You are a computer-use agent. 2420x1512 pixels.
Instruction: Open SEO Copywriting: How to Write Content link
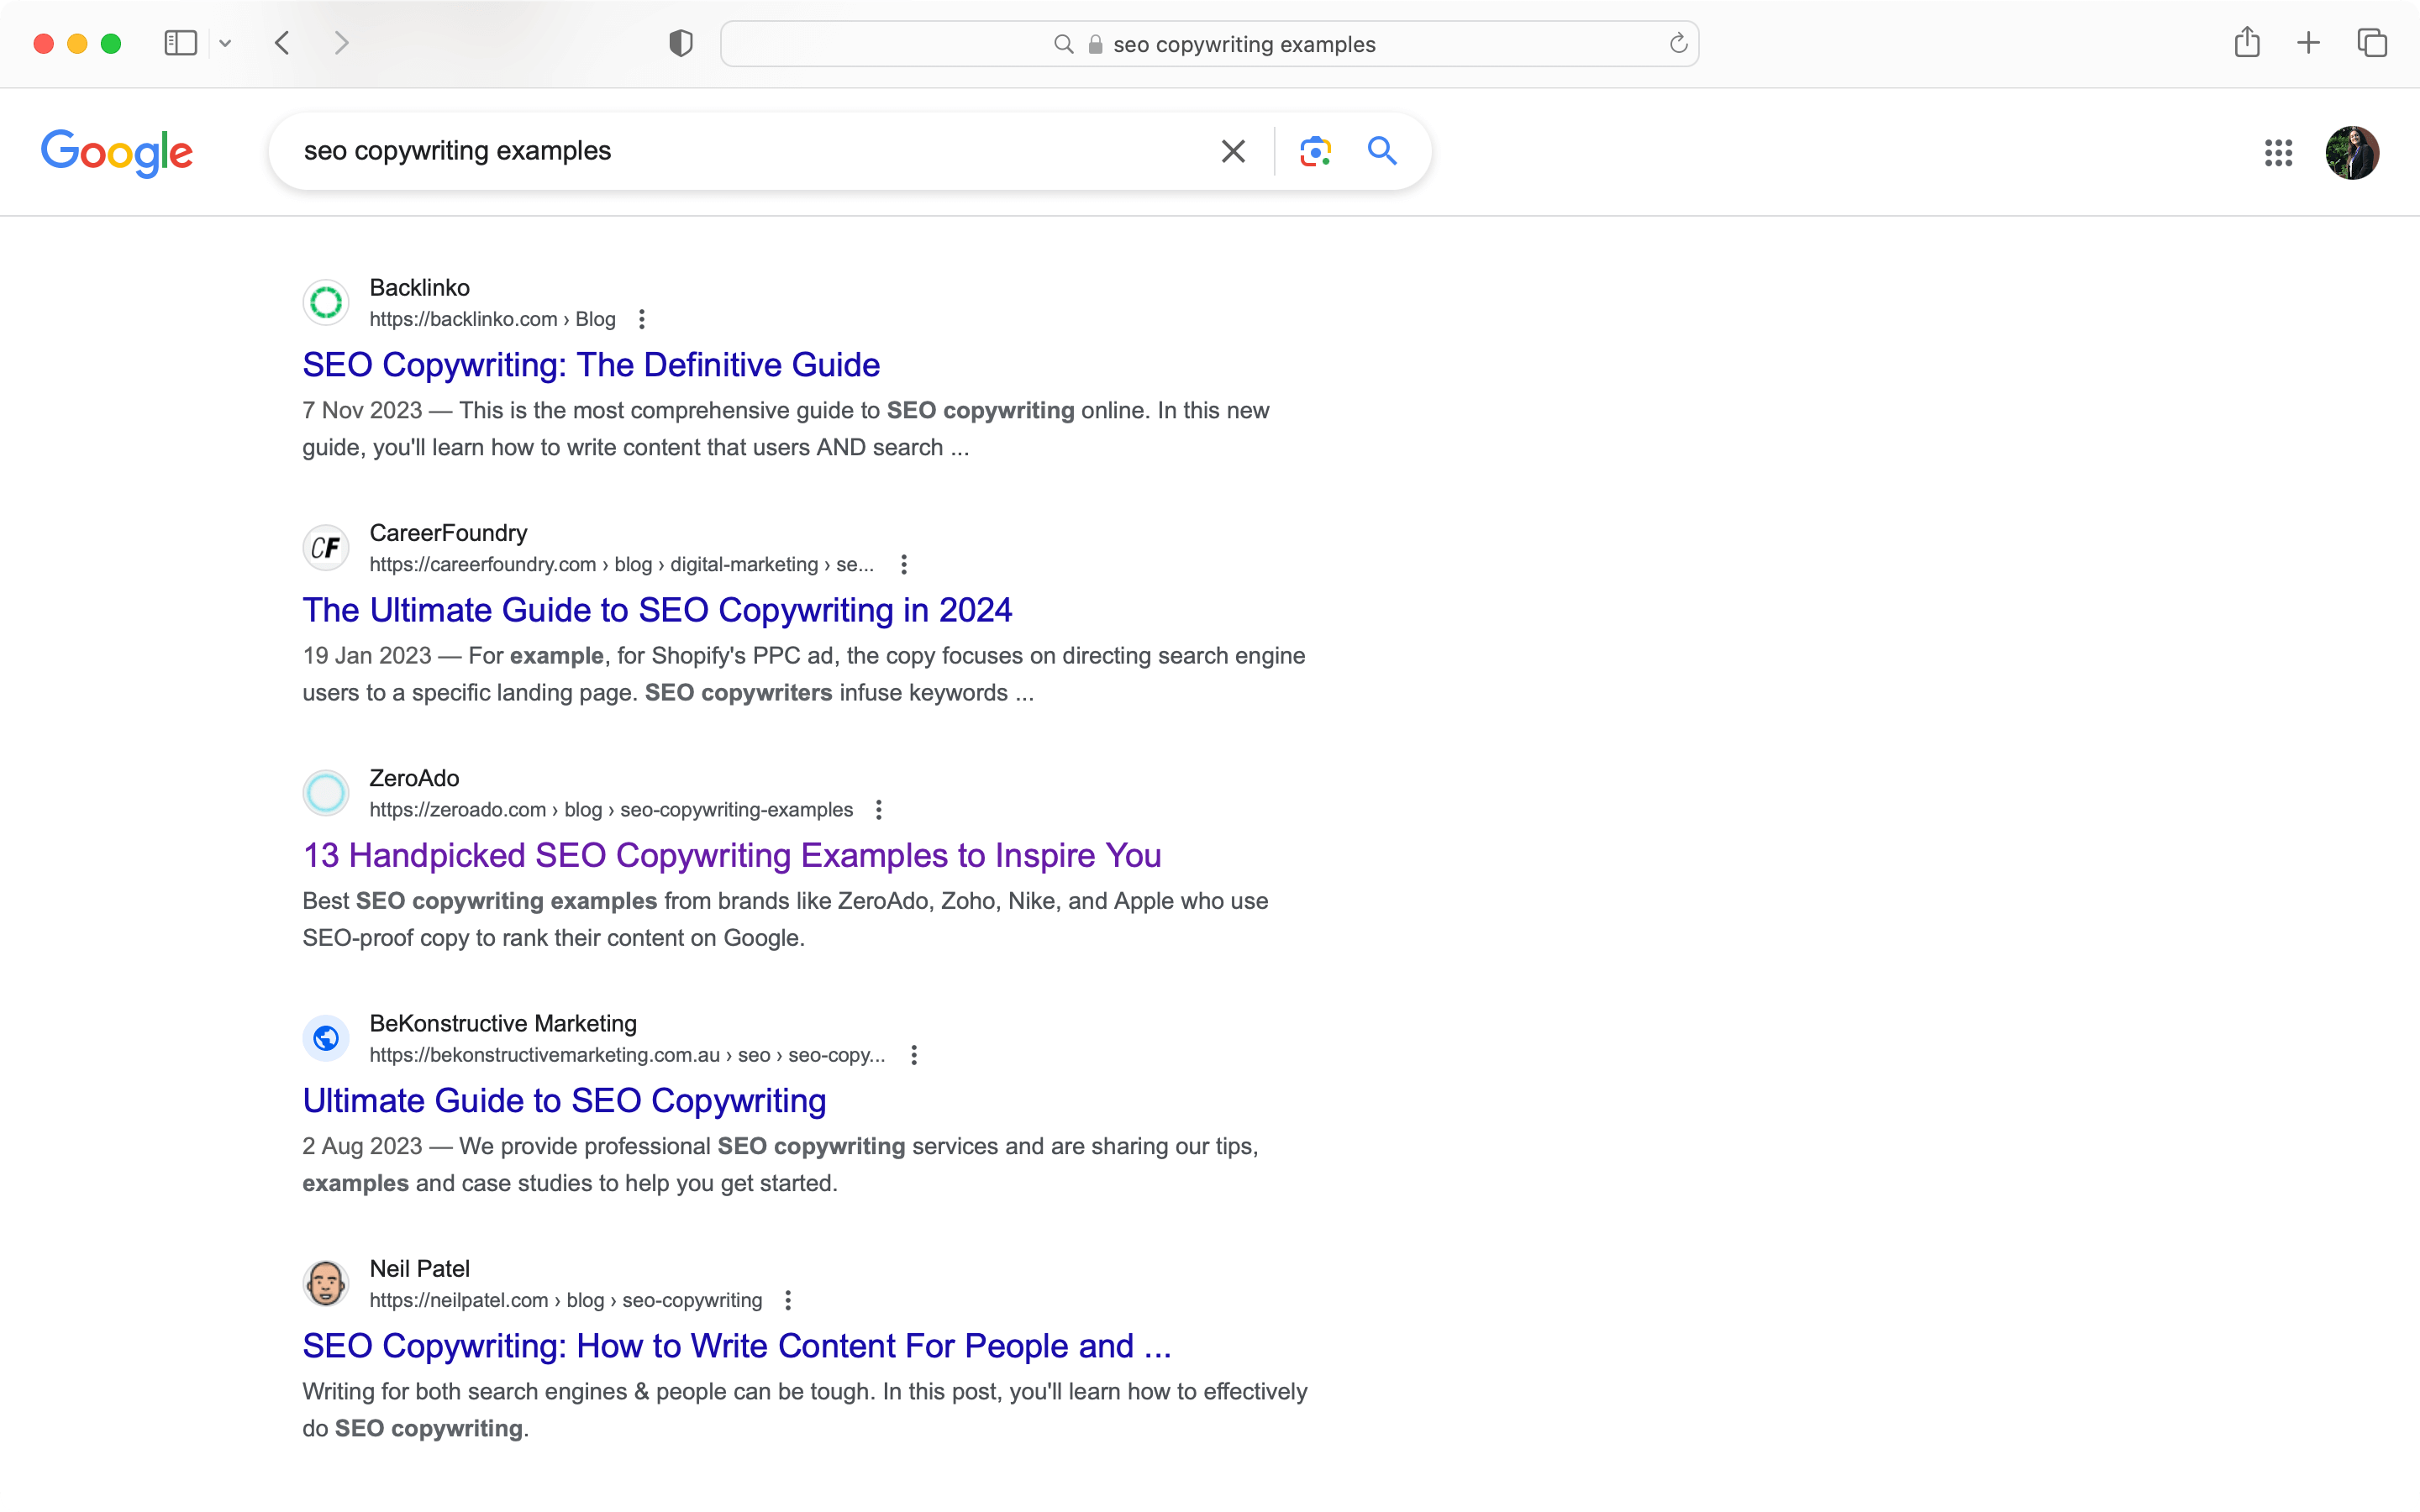[737, 1346]
